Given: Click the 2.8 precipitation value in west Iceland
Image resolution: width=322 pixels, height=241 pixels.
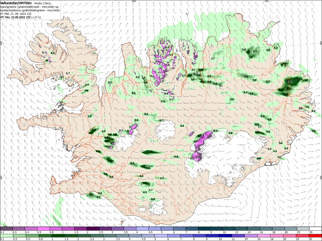Looking at the screenshot, I should (x=106, y=138).
